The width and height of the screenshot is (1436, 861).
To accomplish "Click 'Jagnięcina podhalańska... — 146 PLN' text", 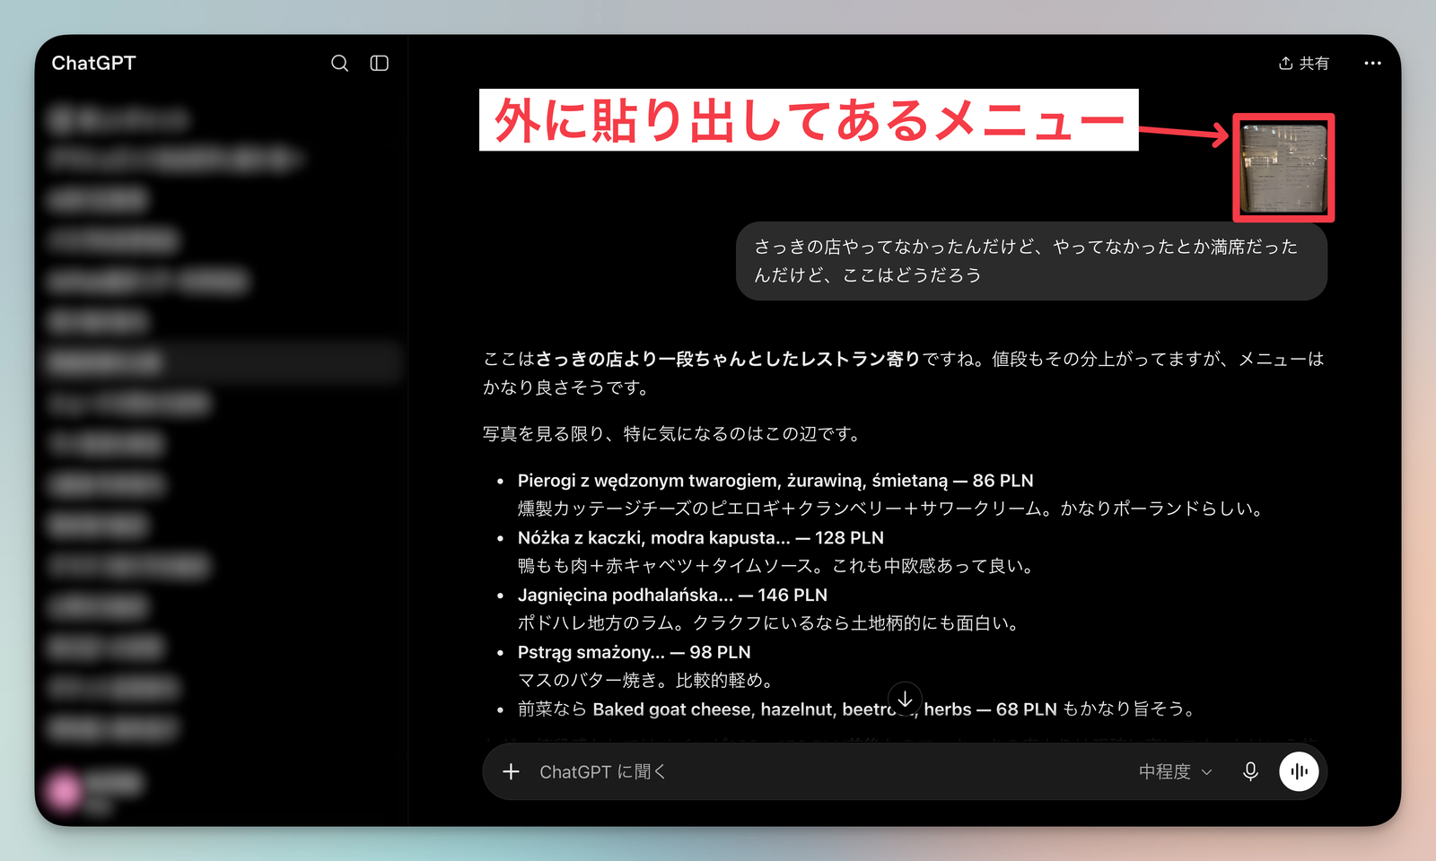I will (672, 596).
